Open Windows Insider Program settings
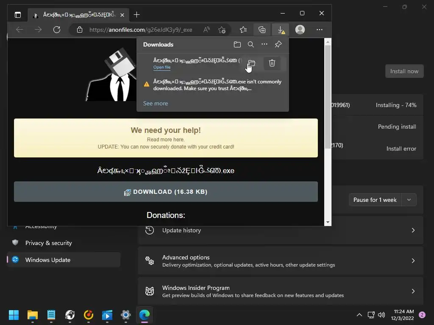434x325 pixels. tap(281, 291)
